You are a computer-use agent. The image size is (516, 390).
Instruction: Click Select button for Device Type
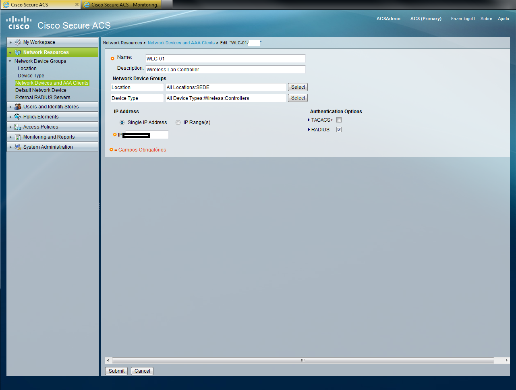(298, 98)
